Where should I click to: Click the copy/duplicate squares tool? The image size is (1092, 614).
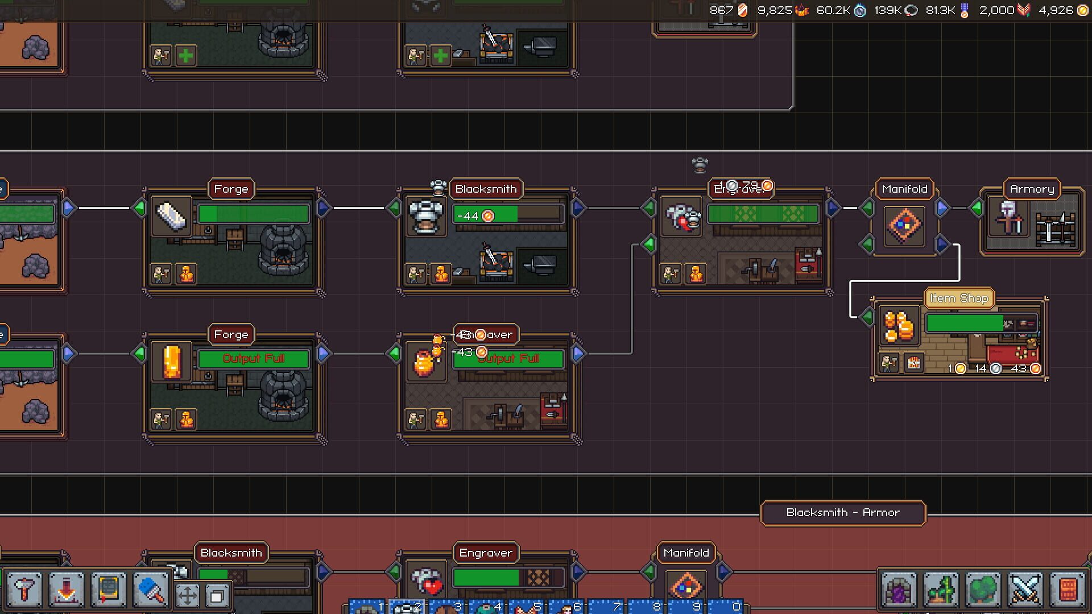pos(216,596)
